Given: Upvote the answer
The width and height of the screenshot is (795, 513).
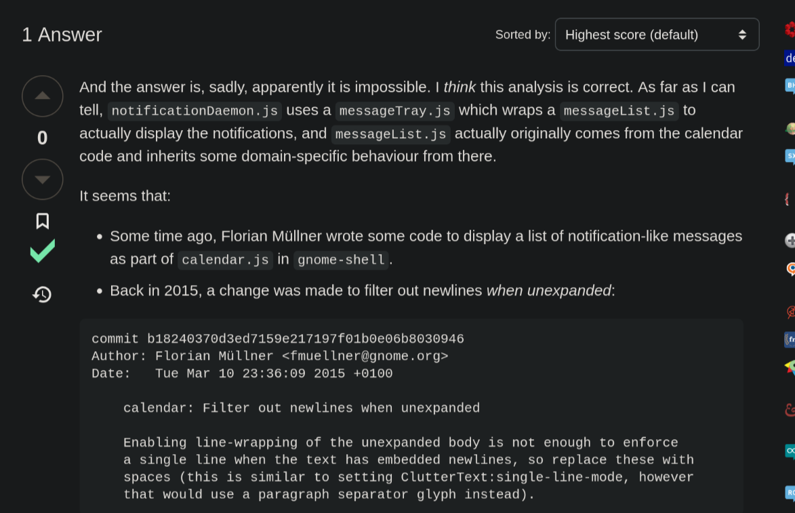Looking at the screenshot, I should (42, 96).
